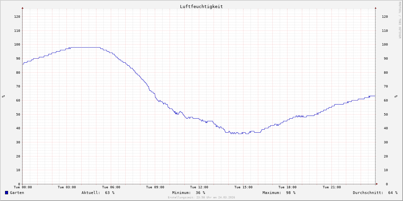Click the 50 label on right y-axis
The image size is (403, 201).
385,114
